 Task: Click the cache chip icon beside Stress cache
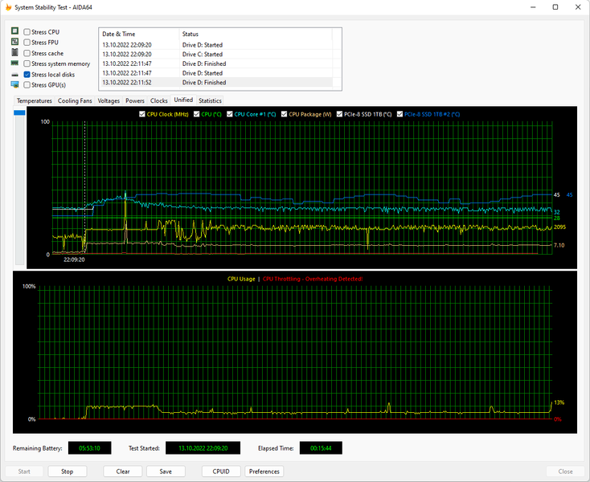tap(14, 52)
